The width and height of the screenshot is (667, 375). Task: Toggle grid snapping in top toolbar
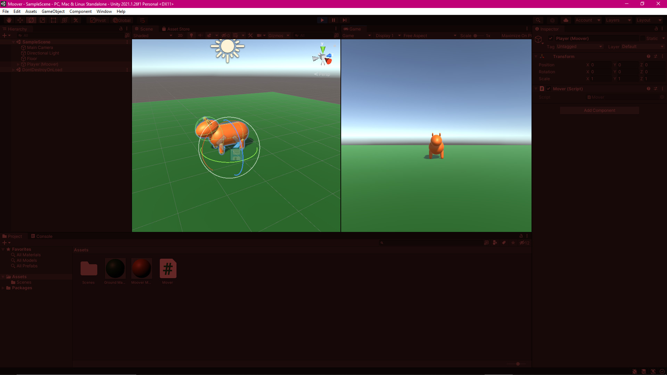point(142,20)
